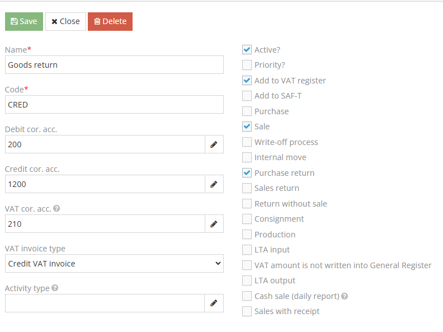This screenshot has width=443, height=332.
Task: Click the Close button
Action: pyautogui.click(x=65, y=21)
